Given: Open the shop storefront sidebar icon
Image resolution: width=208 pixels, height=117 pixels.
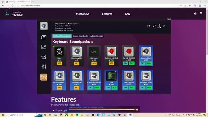Looking at the screenshot, I should coord(44,57).
